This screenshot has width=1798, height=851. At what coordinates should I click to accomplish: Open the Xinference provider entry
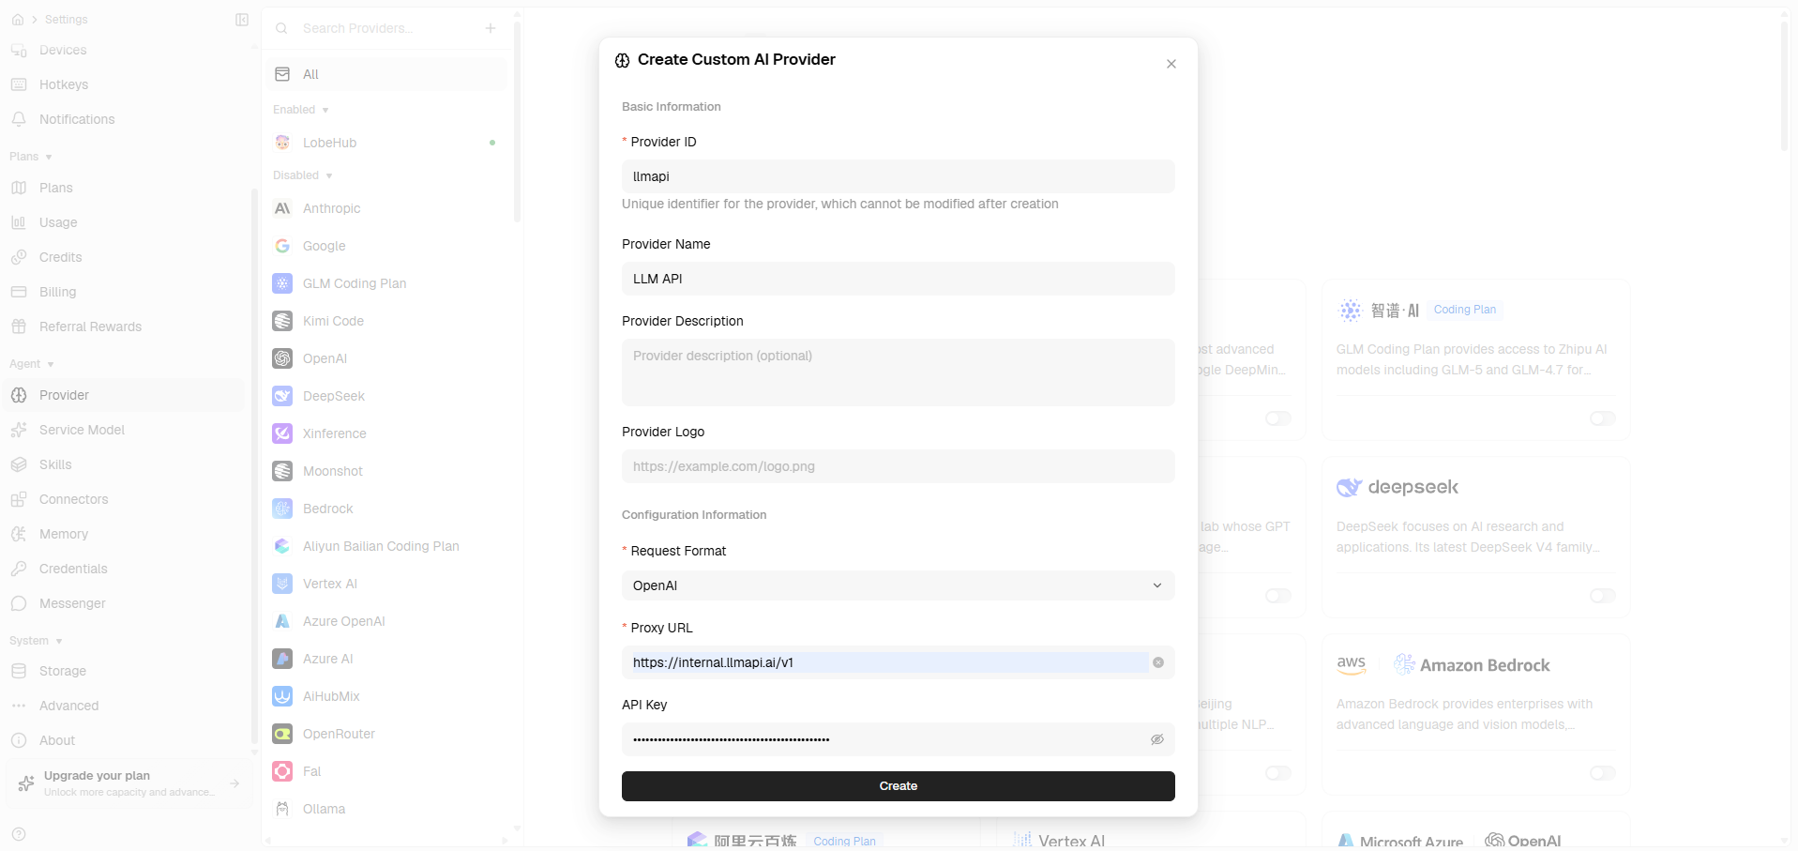point(386,433)
